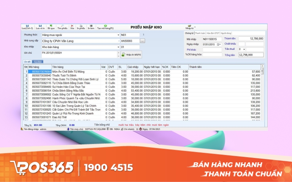Image resolution: width=292 pixels, height=182 pixels.
Task: Switch to the Chứng từ tab
Action: click(189, 33)
